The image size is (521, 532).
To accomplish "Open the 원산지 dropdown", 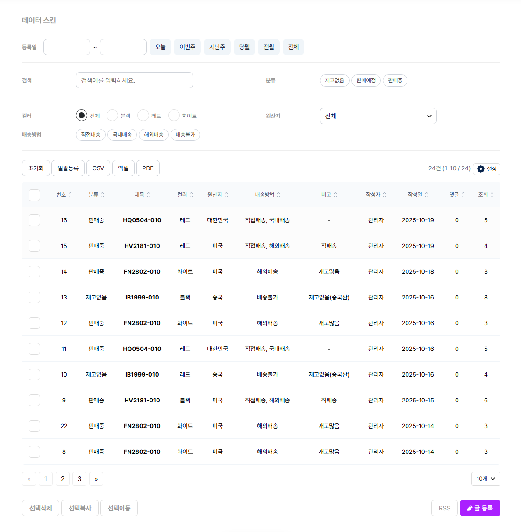I will pyautogui.click(x=378, y=116).
